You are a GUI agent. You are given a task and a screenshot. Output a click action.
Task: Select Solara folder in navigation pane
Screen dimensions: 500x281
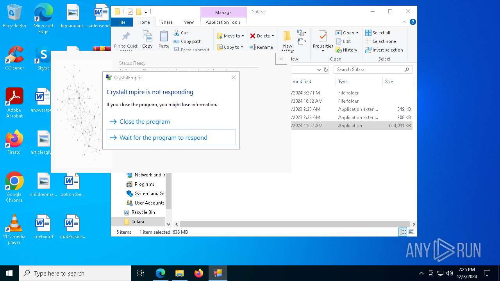(x=138, y=222)
